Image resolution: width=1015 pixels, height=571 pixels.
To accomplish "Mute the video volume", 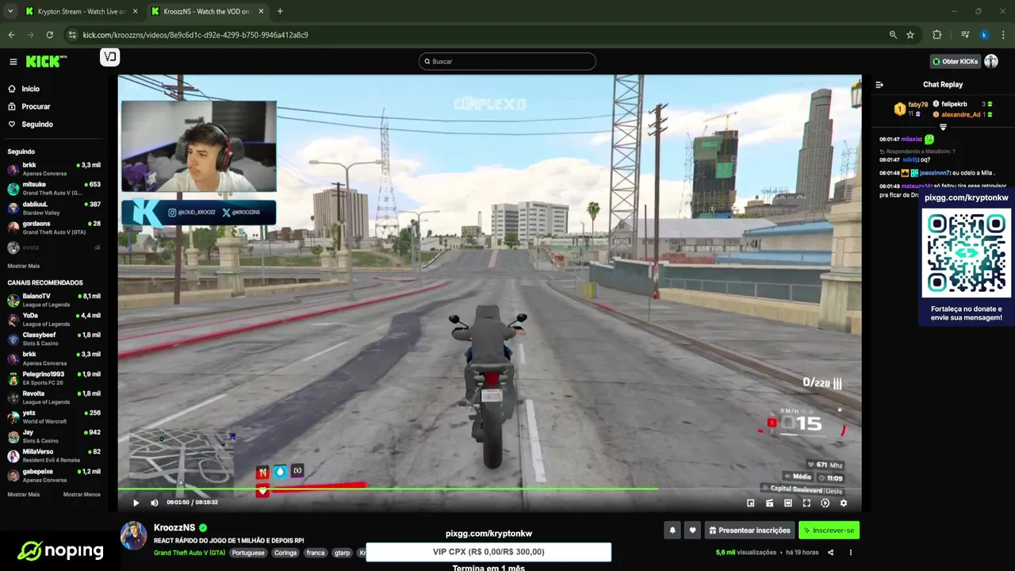I will (x=154, y=503).
